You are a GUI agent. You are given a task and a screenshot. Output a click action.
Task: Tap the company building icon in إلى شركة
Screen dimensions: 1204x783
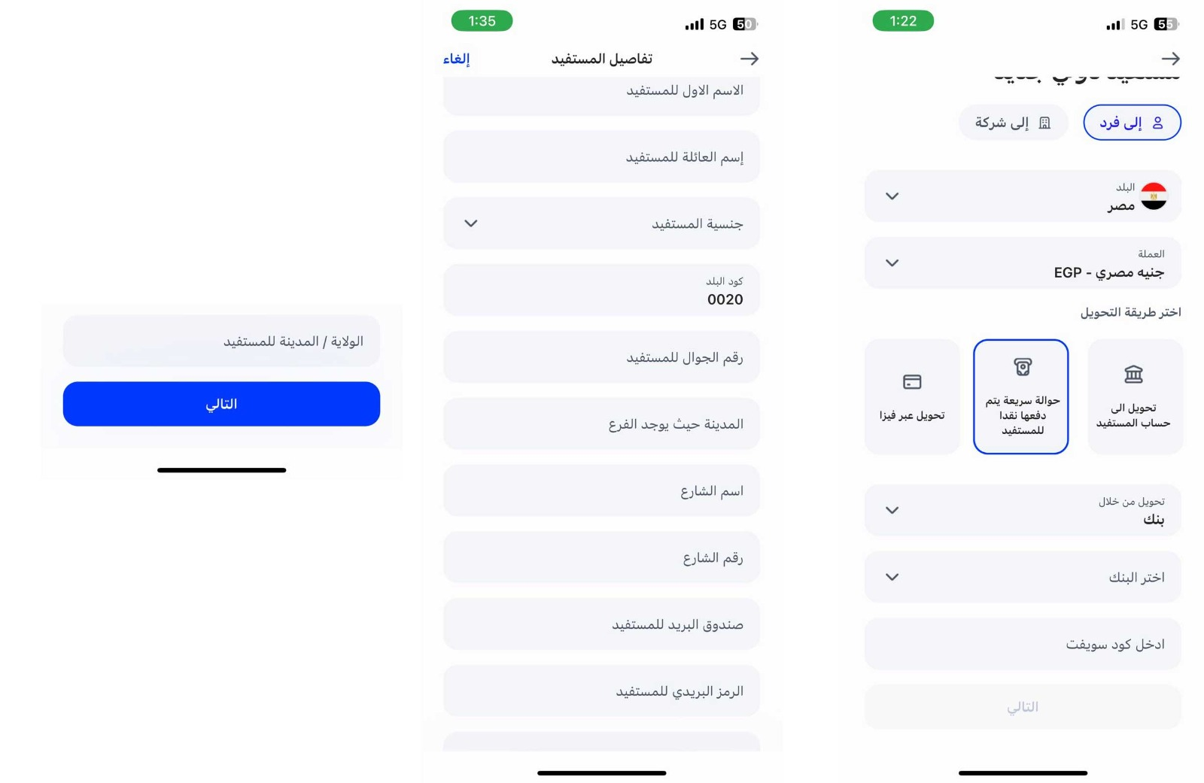(x=1044, y=123)
